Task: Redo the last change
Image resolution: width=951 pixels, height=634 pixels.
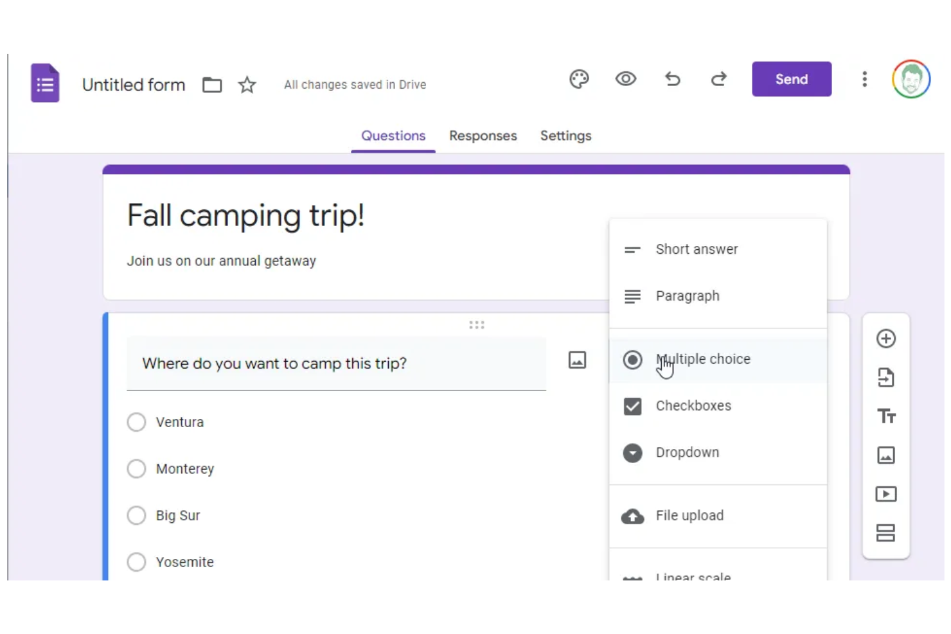Action: point(718,79)
